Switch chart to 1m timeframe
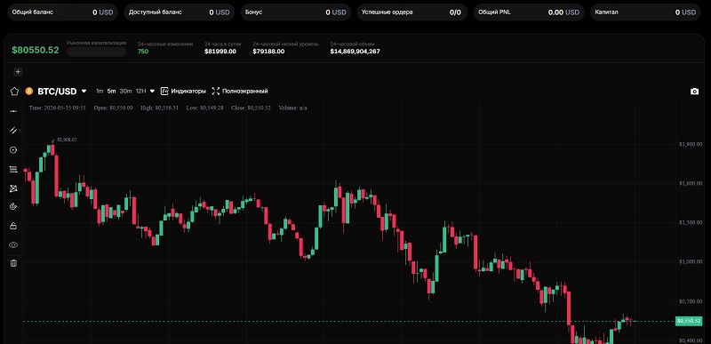The height and width of the screenshot is (344, 711). (100, 91)
